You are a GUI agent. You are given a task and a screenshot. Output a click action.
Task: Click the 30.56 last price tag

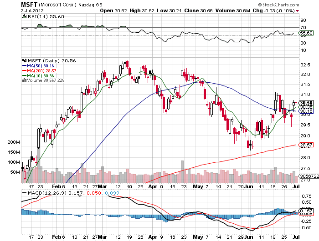tap(306, 103)
